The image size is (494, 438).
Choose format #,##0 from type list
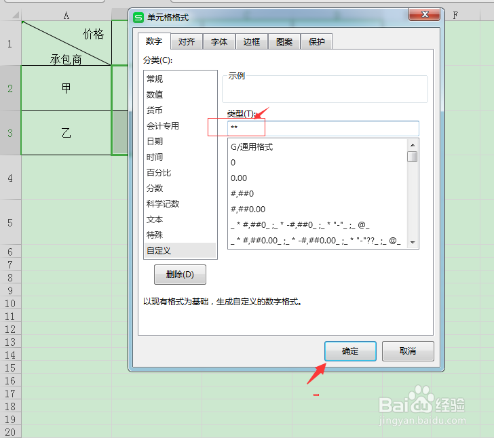318,194
